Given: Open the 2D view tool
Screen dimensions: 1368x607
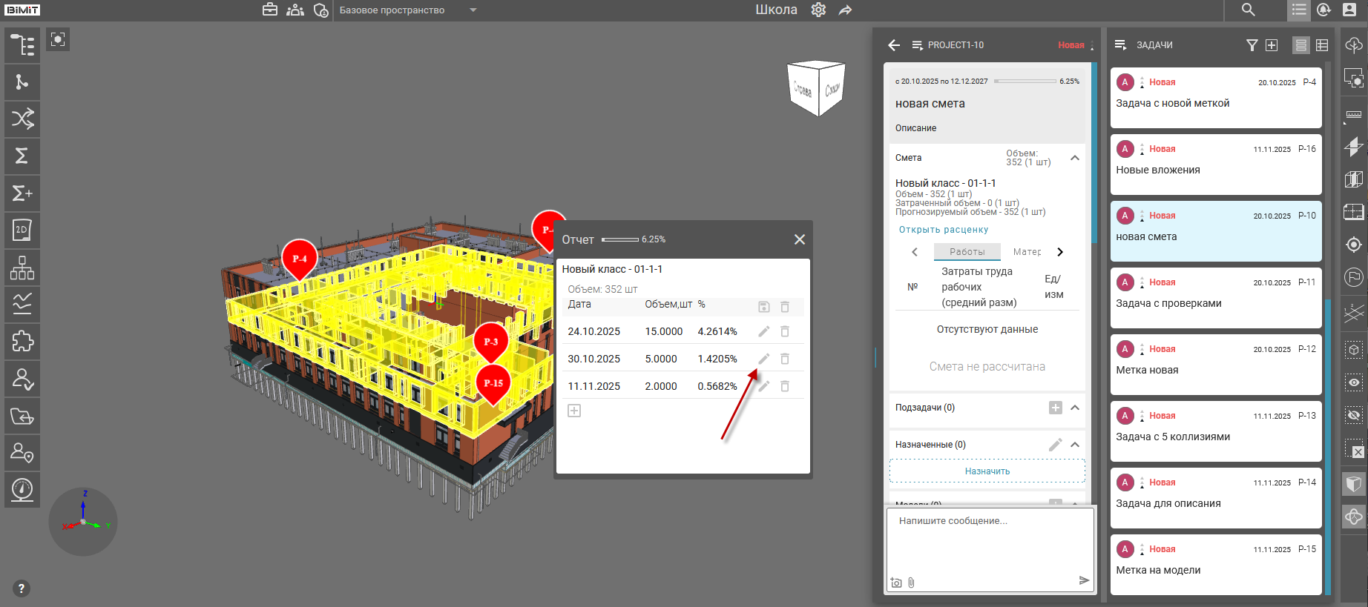Looking at the screenshot, I should tap(22, 230).
